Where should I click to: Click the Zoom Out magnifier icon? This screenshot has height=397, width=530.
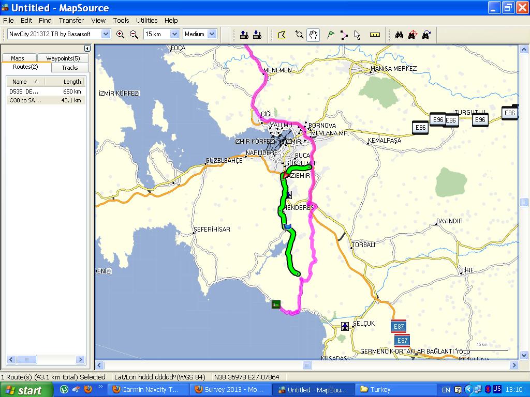click(134, 35)
